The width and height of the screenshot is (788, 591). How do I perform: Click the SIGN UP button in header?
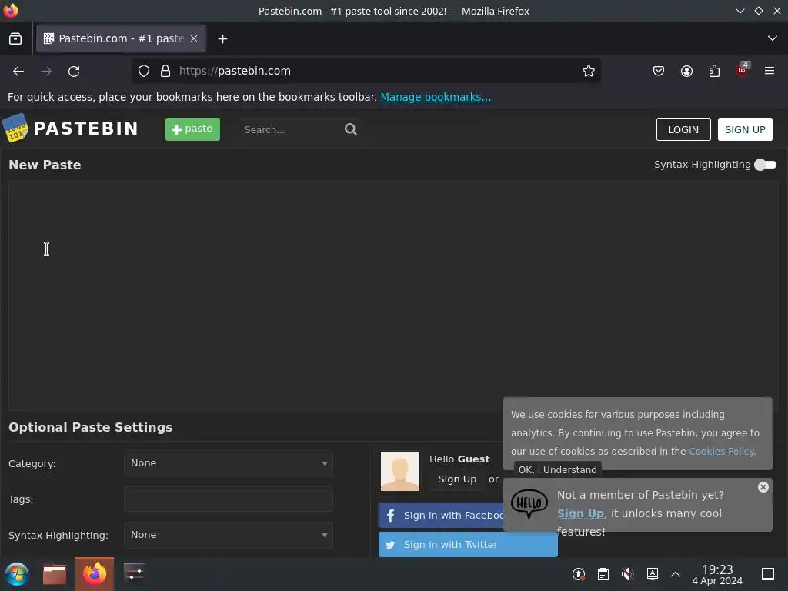point(745,129)
